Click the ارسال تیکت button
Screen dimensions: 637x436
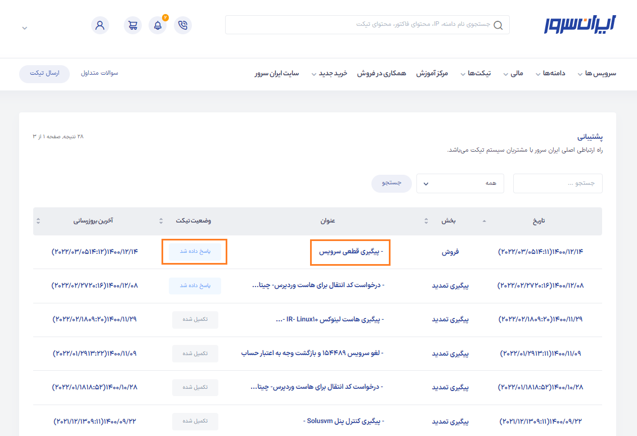pos(44,74)
